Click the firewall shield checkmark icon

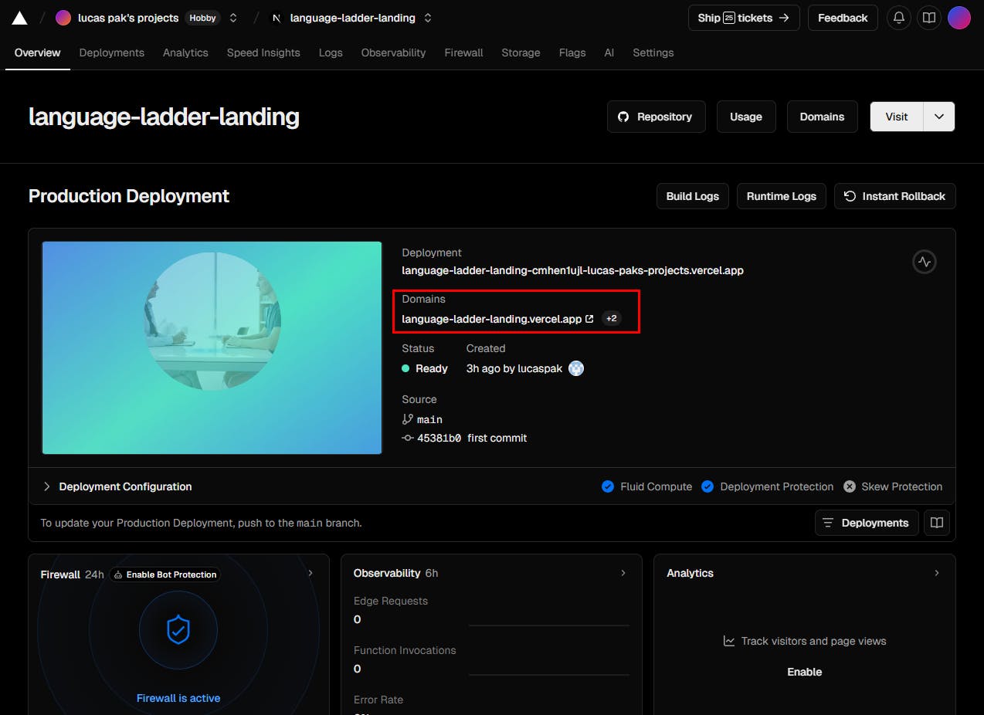(178, 630)
